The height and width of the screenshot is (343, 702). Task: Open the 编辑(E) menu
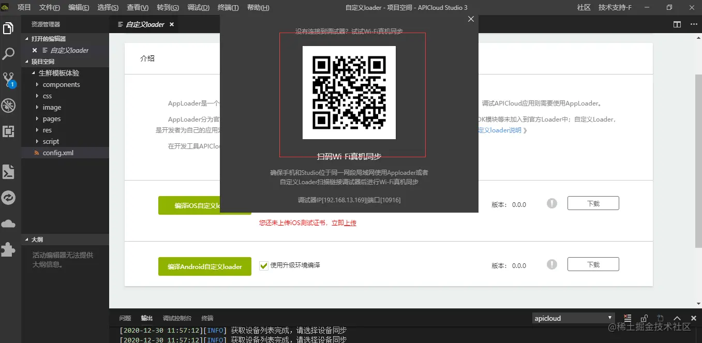79,7
